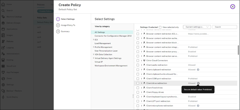240x110 pixels.
Task: Click help icon beside Client microphone redirection
Action: (x=198, y=106)
